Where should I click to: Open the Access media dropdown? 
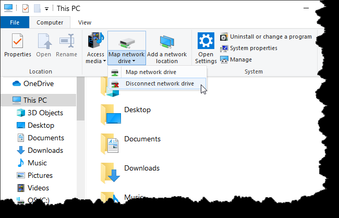[96, 48]
